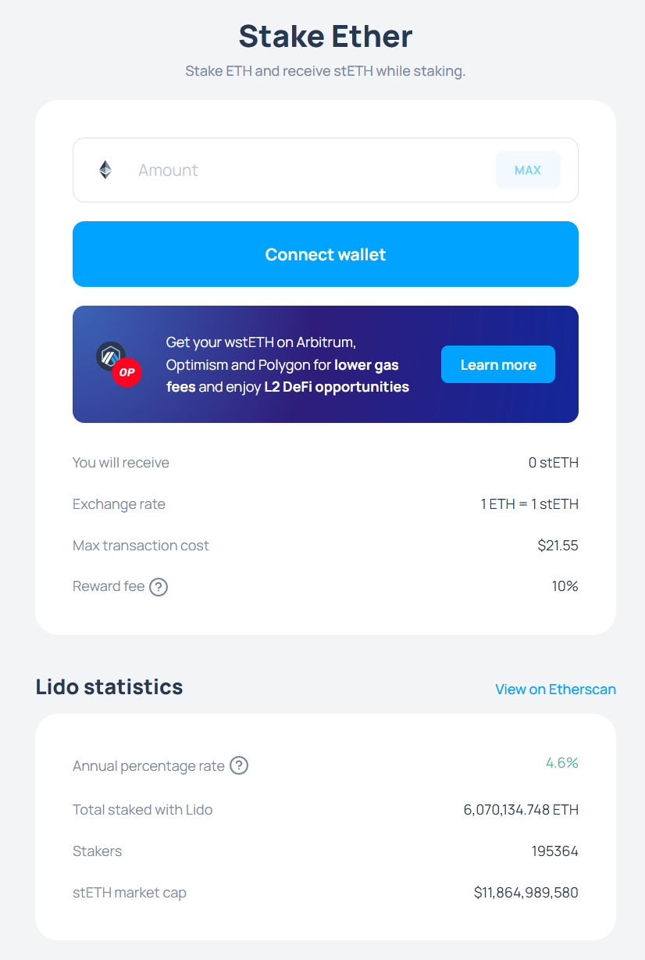Screen dimensions: 645x960
Task: Click the 1 ETH = 1 stETH exchange rate
Action: [x=529, y=503]
